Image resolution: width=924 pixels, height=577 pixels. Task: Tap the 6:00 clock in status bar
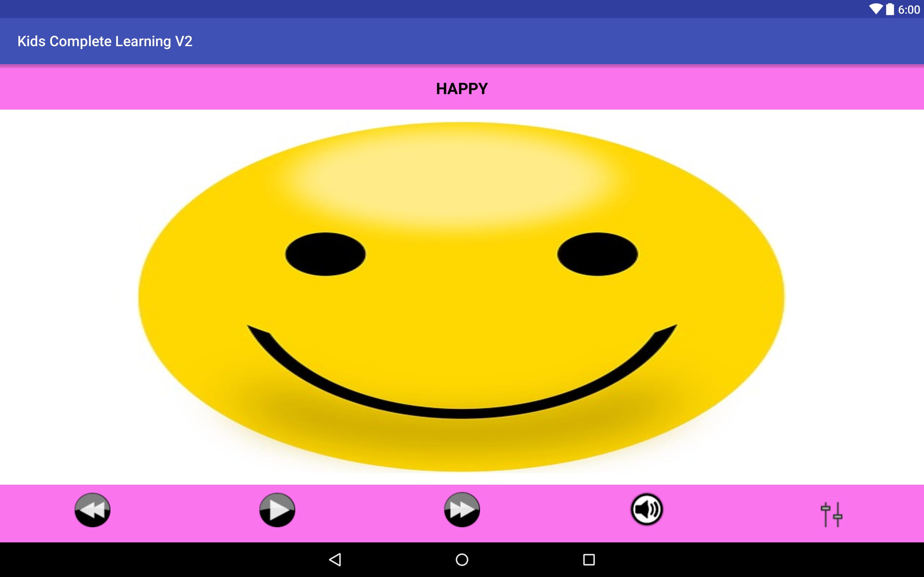click(909, 9)
